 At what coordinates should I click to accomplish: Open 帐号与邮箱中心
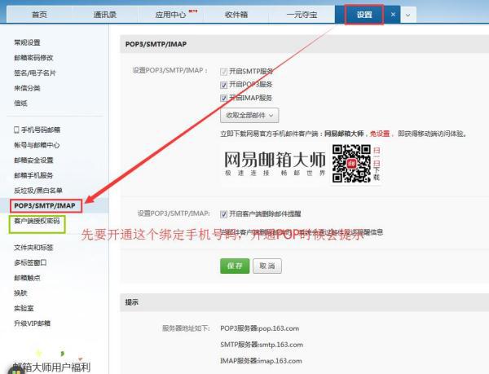pos(37,145)
